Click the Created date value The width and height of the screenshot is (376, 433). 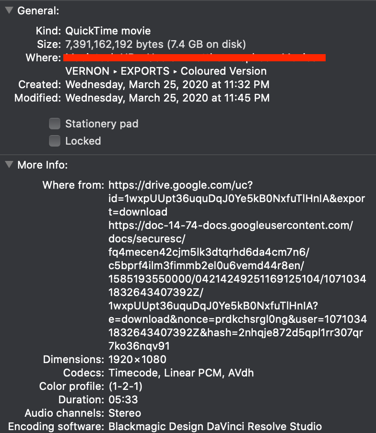tap(167, 85)
